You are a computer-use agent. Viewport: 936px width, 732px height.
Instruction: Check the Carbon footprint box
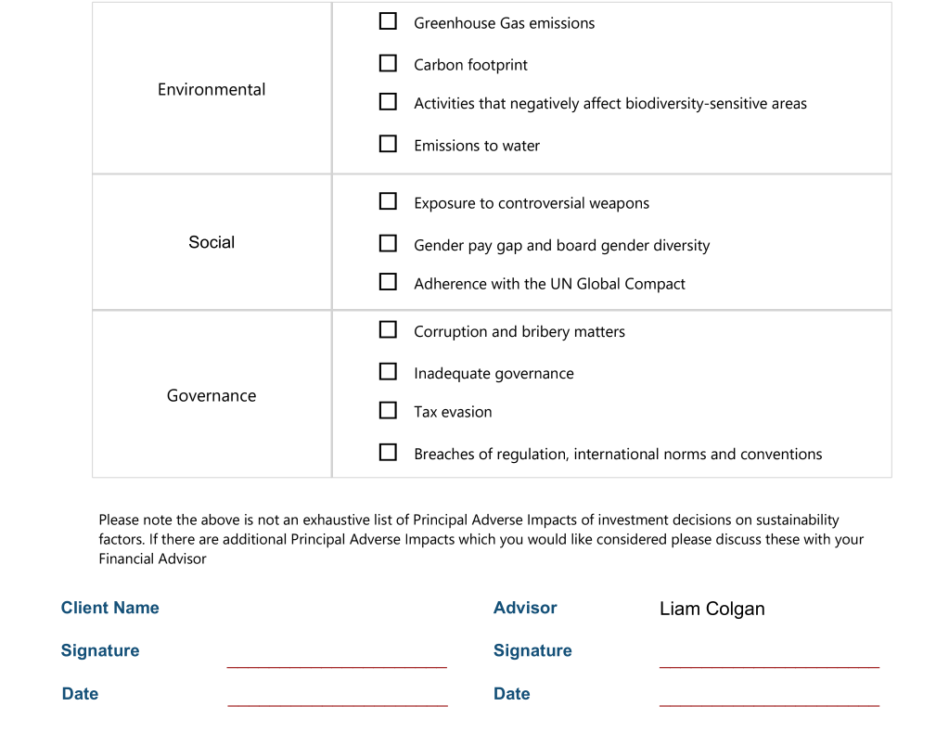point(388,63)
